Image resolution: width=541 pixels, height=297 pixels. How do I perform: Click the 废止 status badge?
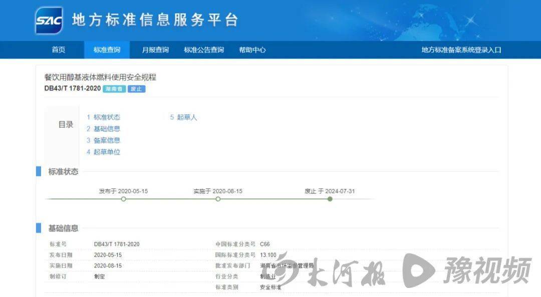pos(136,89)
